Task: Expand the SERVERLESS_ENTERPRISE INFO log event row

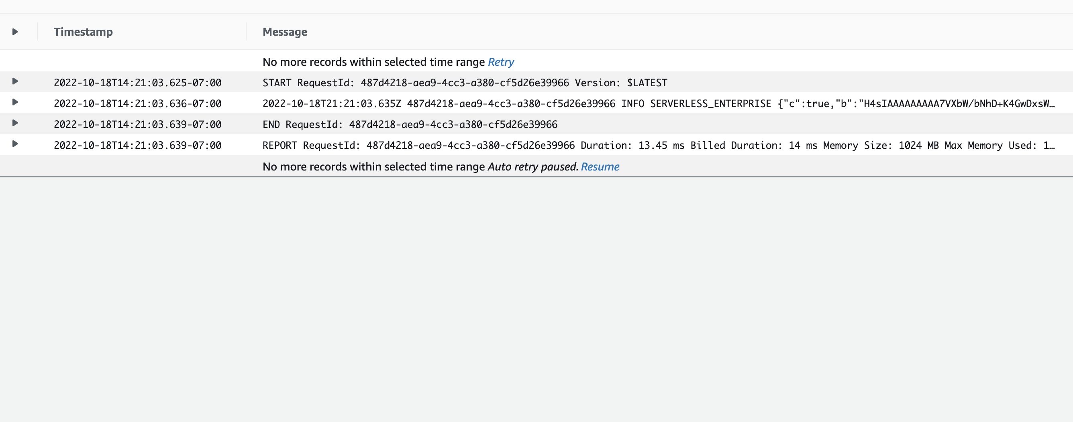Action: click(x=16, y=103)
